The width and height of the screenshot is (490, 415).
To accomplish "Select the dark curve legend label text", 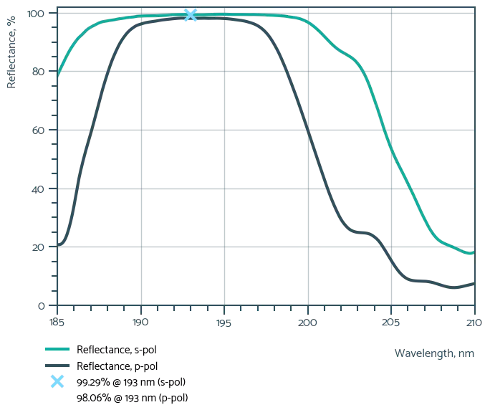I will coord(117,366).
